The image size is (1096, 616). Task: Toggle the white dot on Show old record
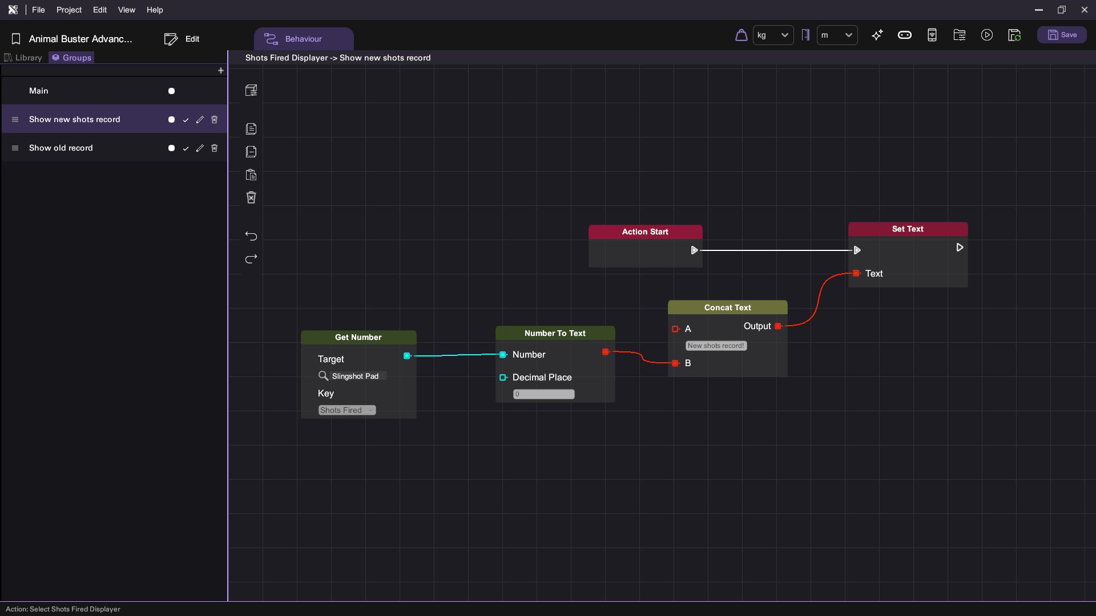click(171, 148)
